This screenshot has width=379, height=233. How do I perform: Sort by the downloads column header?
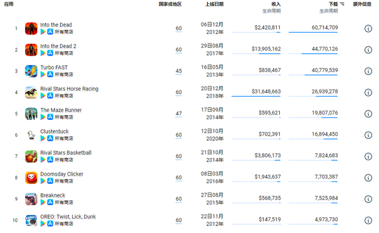(333, 4)
